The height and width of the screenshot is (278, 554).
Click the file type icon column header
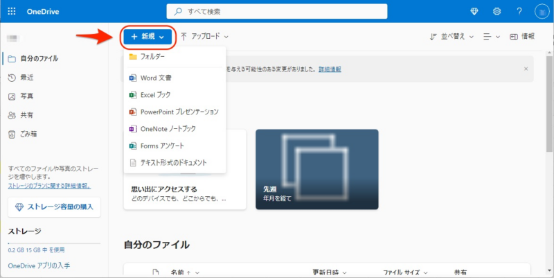point(155,272)
